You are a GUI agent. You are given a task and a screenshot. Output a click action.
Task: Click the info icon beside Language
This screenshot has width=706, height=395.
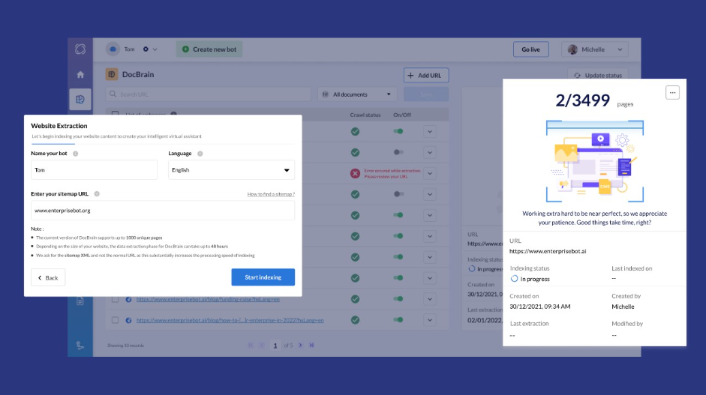tap(200, 154)
